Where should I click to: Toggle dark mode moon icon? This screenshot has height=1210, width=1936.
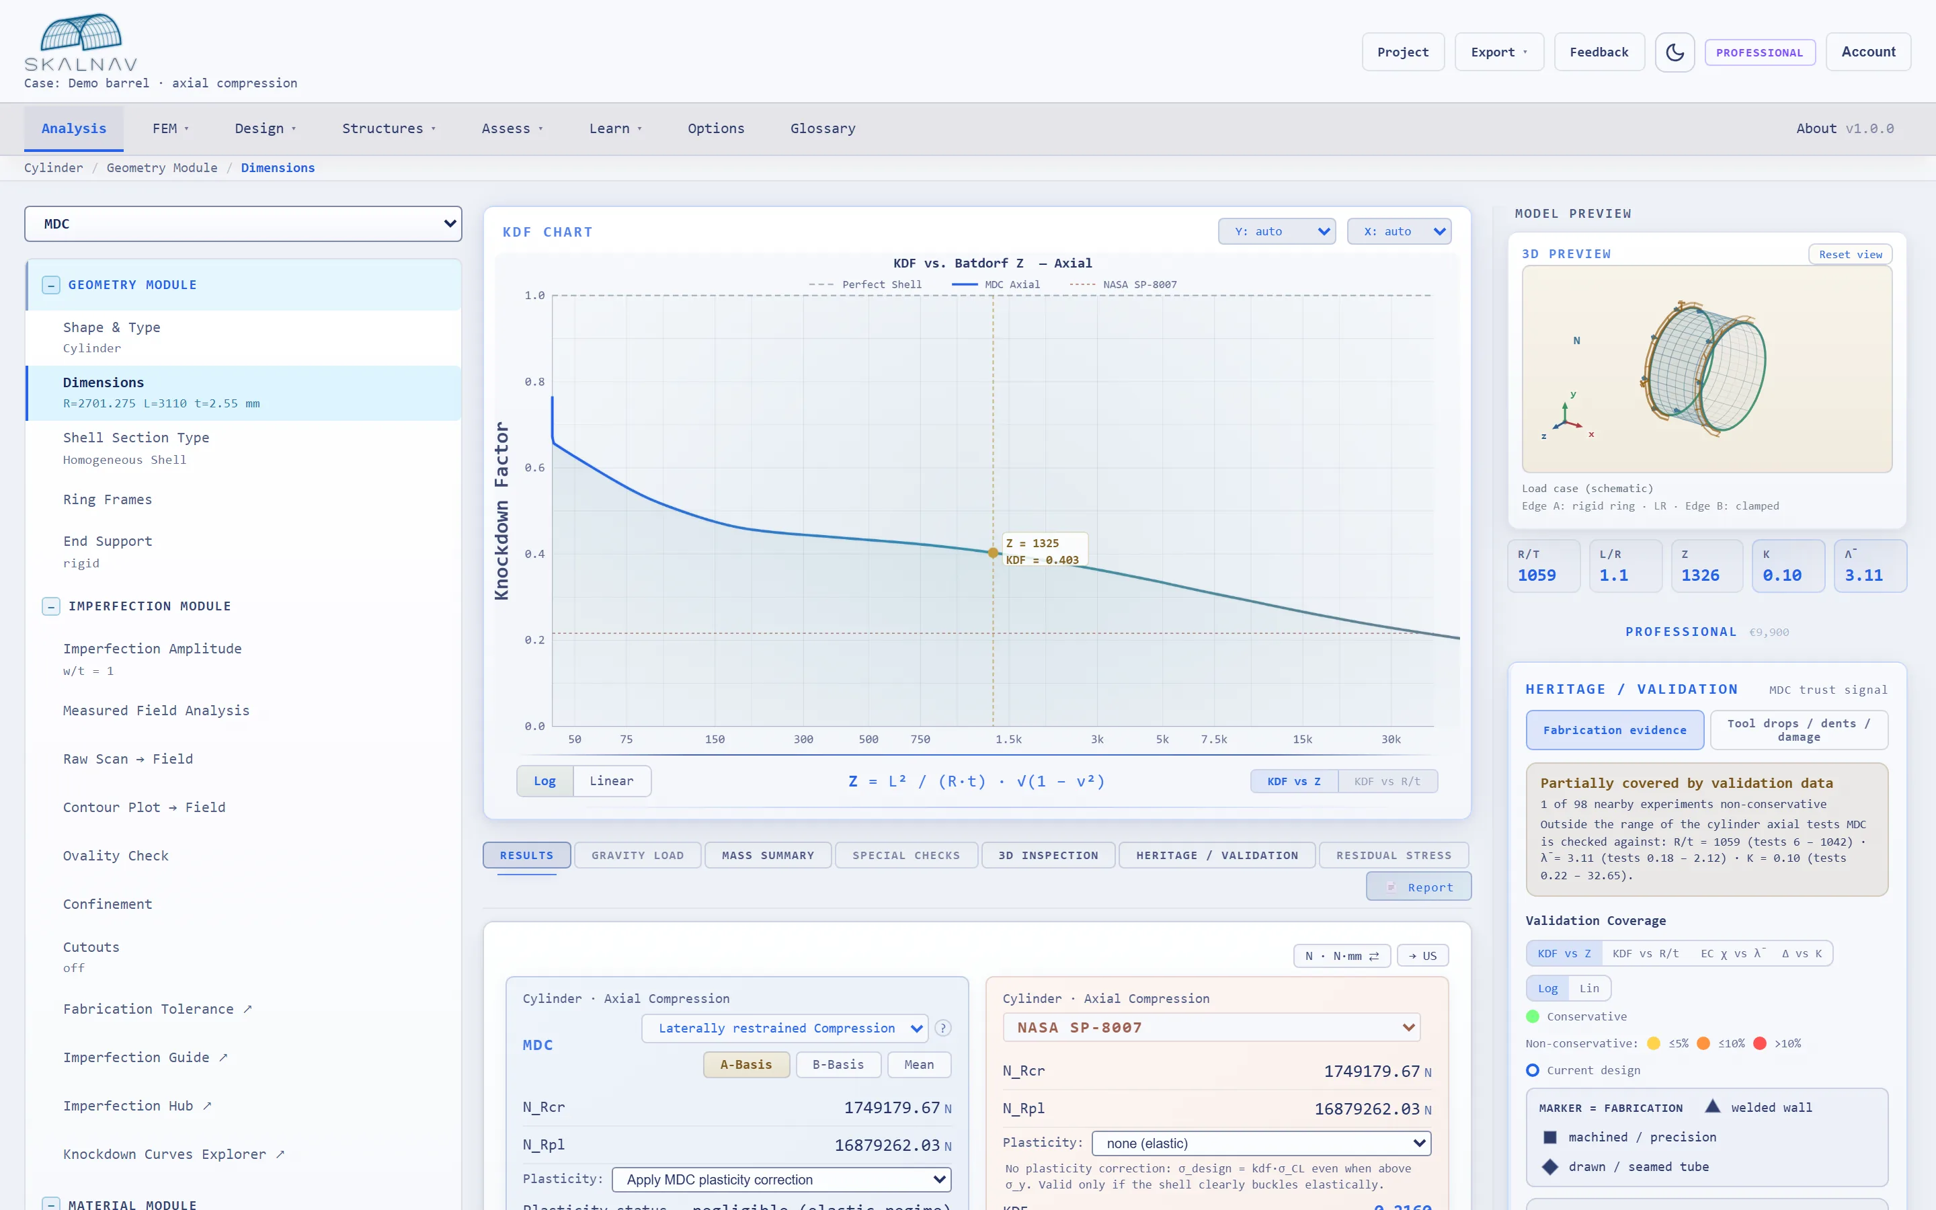(x=1675, y=52)
